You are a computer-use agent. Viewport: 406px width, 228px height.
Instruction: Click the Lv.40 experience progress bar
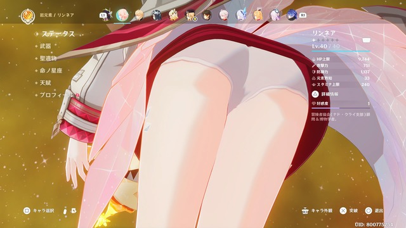[x=341, y=51]
